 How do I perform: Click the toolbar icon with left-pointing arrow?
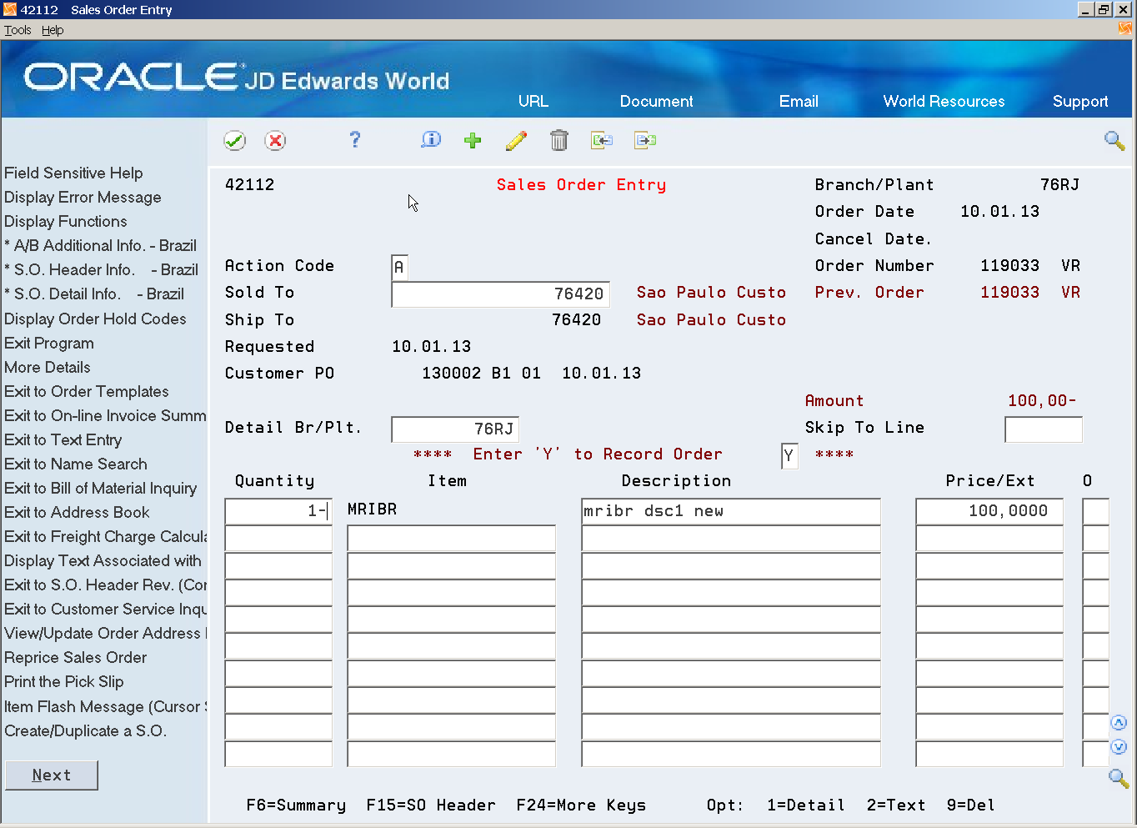(x=602, y=140)
